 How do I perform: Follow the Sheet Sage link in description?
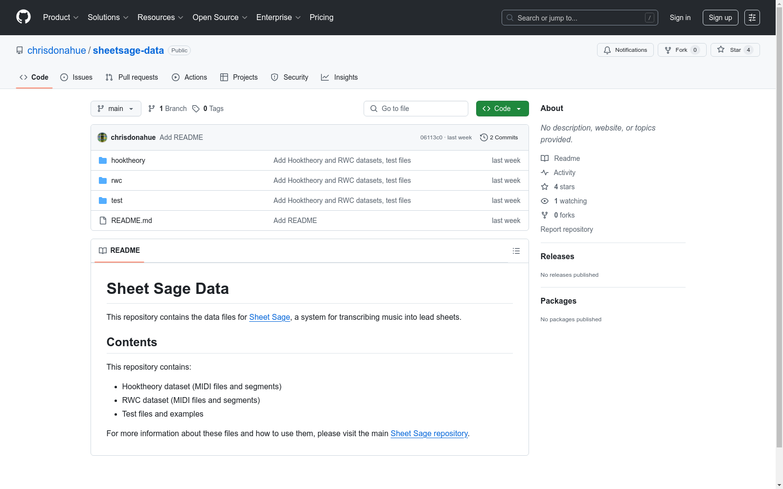point(270,317)
